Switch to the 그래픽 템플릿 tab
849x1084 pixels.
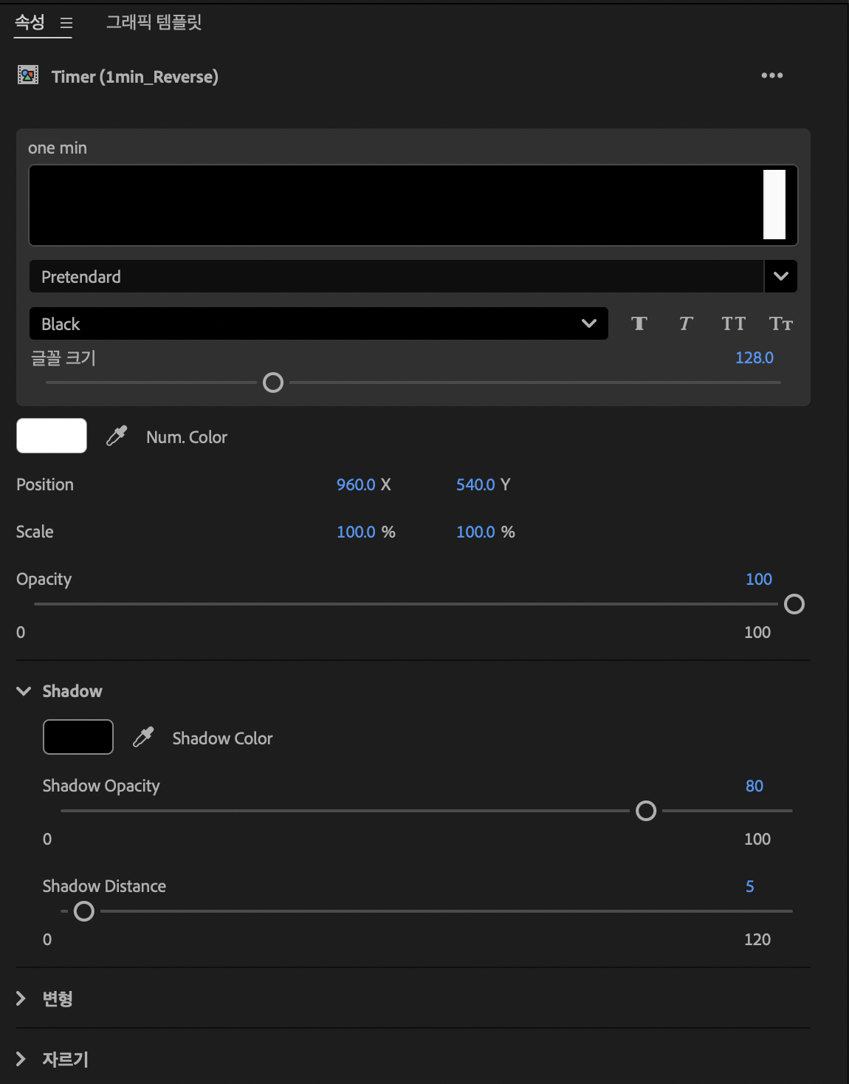point(154,22)
